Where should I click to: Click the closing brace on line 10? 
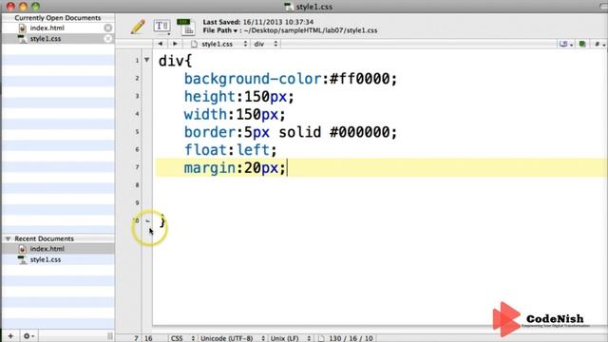(162, 221)
